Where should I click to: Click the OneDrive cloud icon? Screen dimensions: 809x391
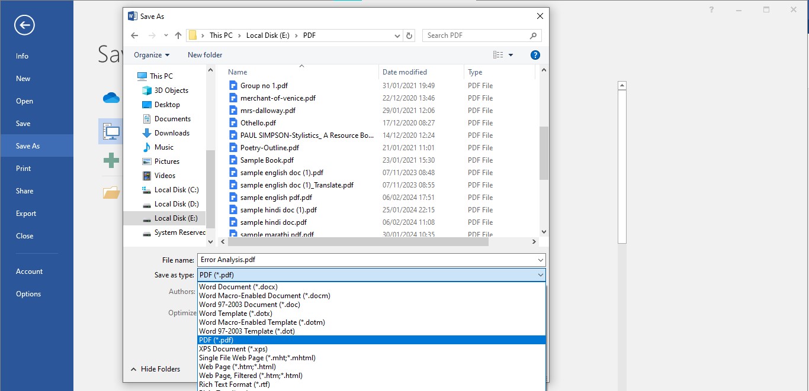coord(111,98)
